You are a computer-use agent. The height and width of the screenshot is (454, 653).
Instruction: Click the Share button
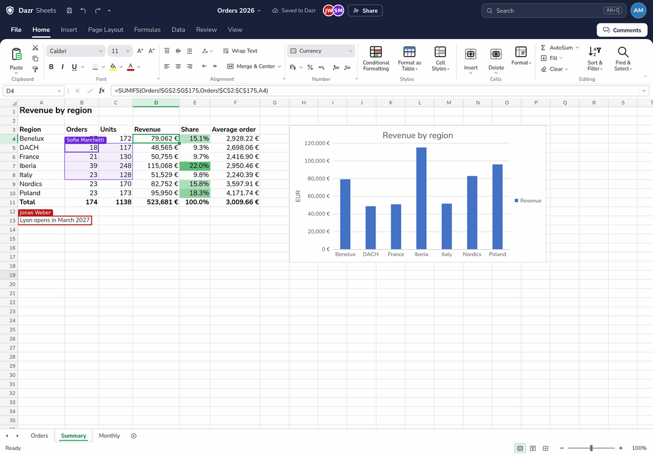click(365, 11)
